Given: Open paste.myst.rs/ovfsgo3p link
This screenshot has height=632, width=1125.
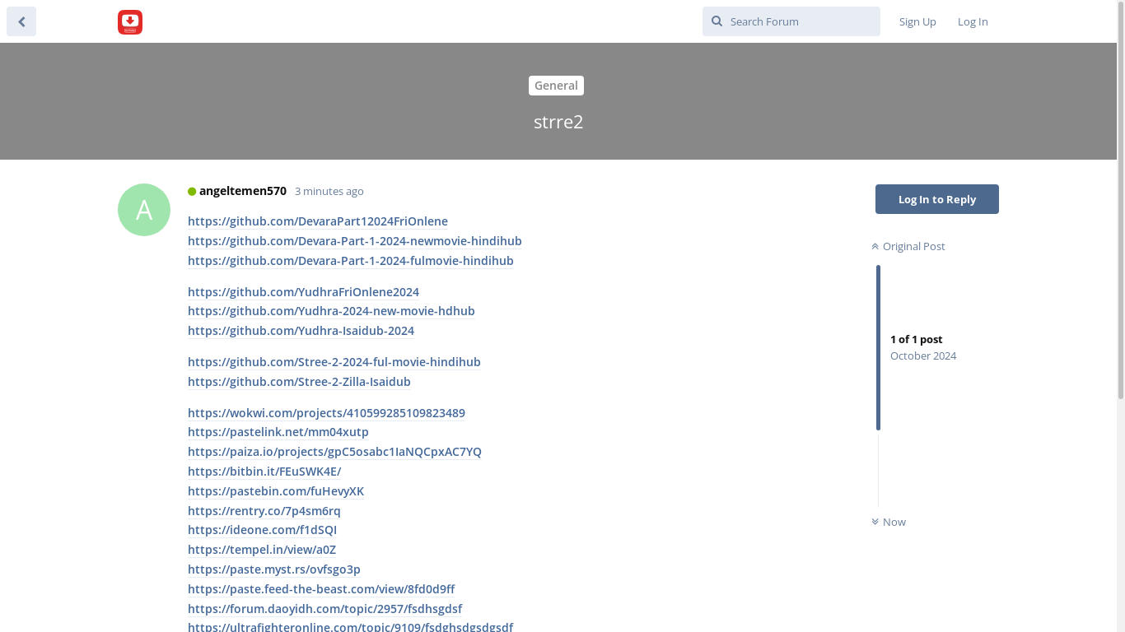Looking at the screenshot, I should coord(274,569).
